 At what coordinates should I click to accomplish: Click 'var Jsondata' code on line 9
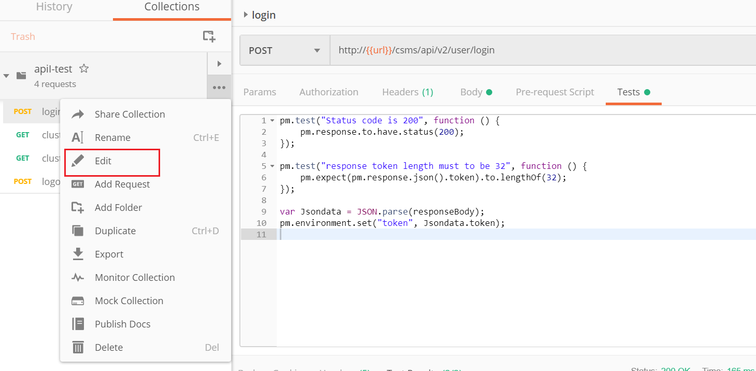[310, 211]
